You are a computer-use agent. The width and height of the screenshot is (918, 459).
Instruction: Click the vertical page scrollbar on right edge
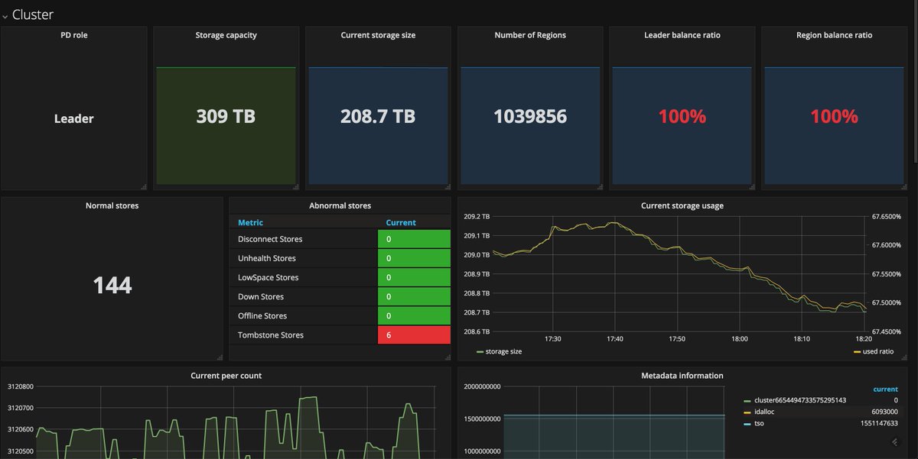point(915,80)
